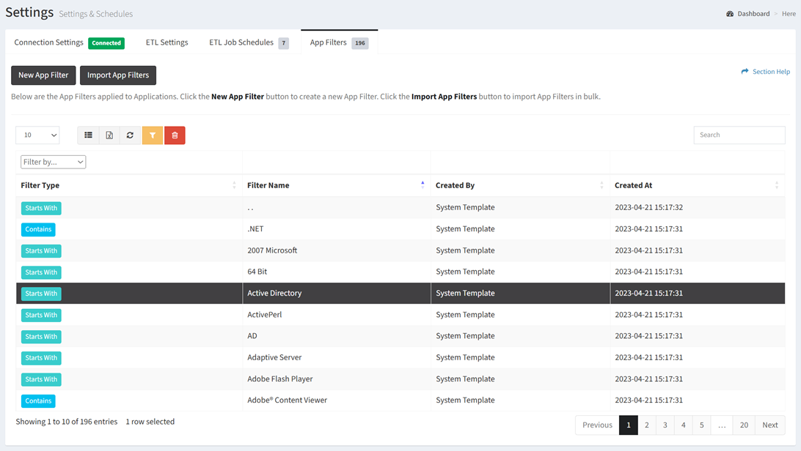The image size is (801, 451).
Task: Open the page size dropdown showing 10
Action: tap(37, 135)
